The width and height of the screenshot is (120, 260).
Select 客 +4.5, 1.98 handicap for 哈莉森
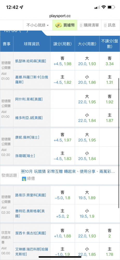tap(63, 61)
